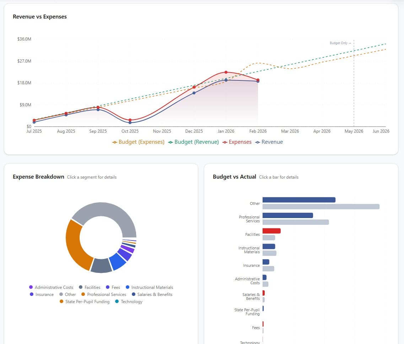Click the gray Administrative Costs budget bar
404x344 pixels.
pyautogui.click(x=265, y=284)
